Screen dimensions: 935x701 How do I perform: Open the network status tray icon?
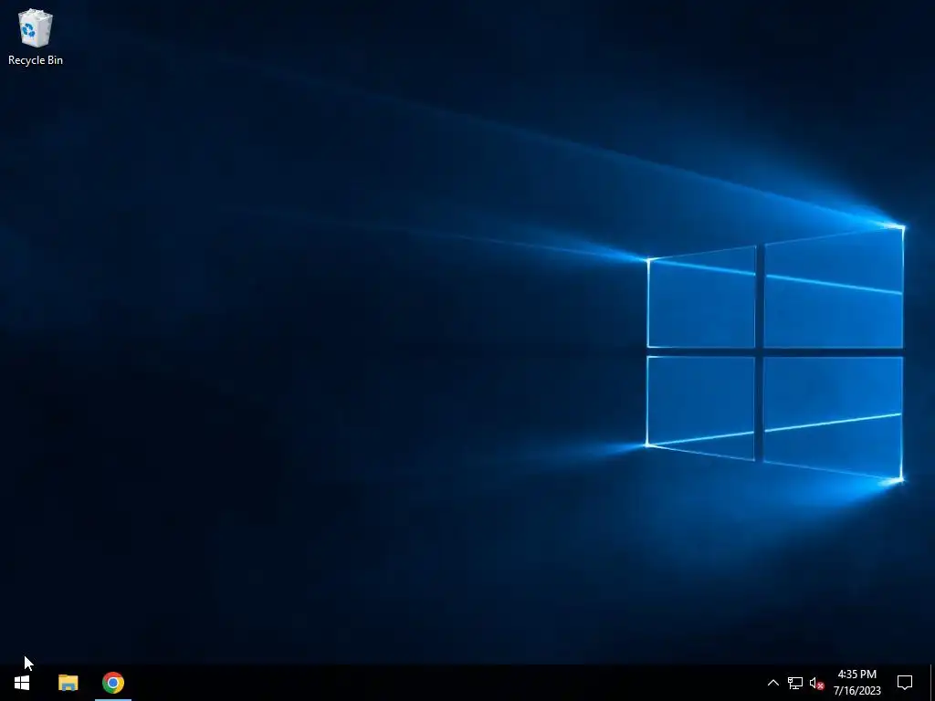(x=795, y=683)
